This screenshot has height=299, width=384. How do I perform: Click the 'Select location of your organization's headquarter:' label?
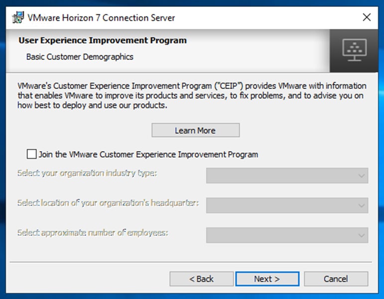[x=108, y=203]
